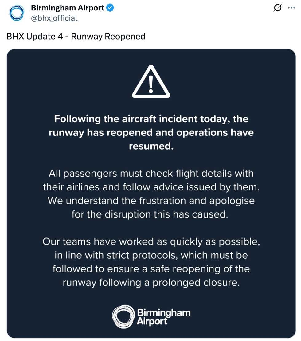Screen dimensions: 301x341
Task: Click the circular swirl logo in the image
Action: coord(123,316)
